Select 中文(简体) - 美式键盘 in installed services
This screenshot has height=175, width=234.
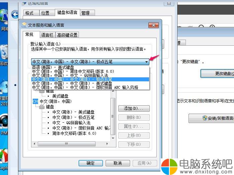[74, 112]
